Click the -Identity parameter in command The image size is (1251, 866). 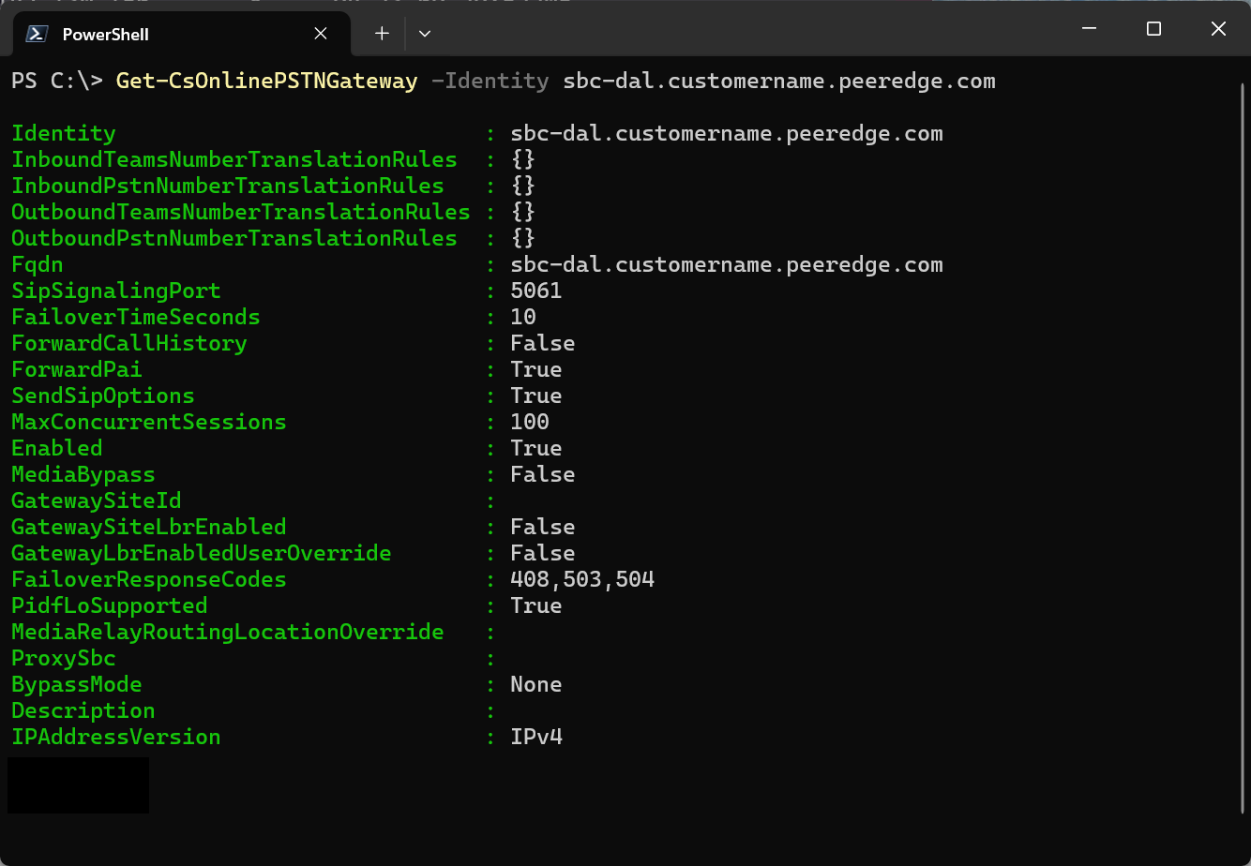[490, 81]
